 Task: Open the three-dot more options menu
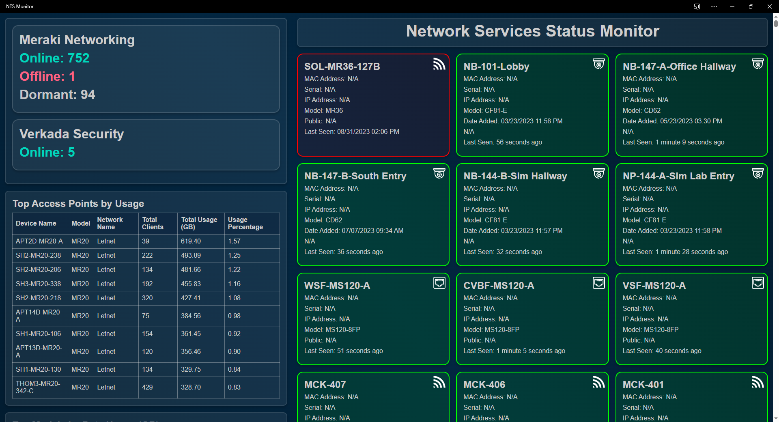pos(714,6)
